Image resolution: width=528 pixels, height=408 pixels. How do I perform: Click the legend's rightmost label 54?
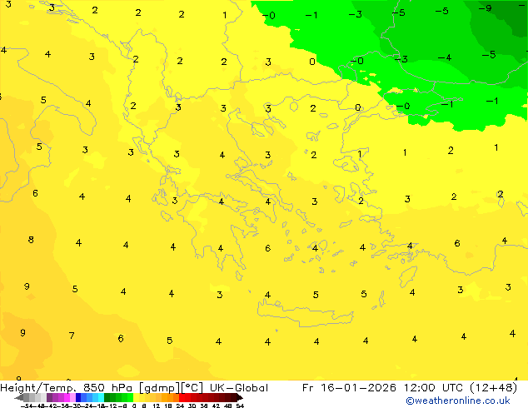[x=240, y=406]
